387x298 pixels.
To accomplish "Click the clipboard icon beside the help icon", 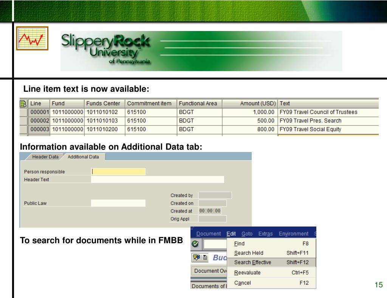I will point(205,258).
